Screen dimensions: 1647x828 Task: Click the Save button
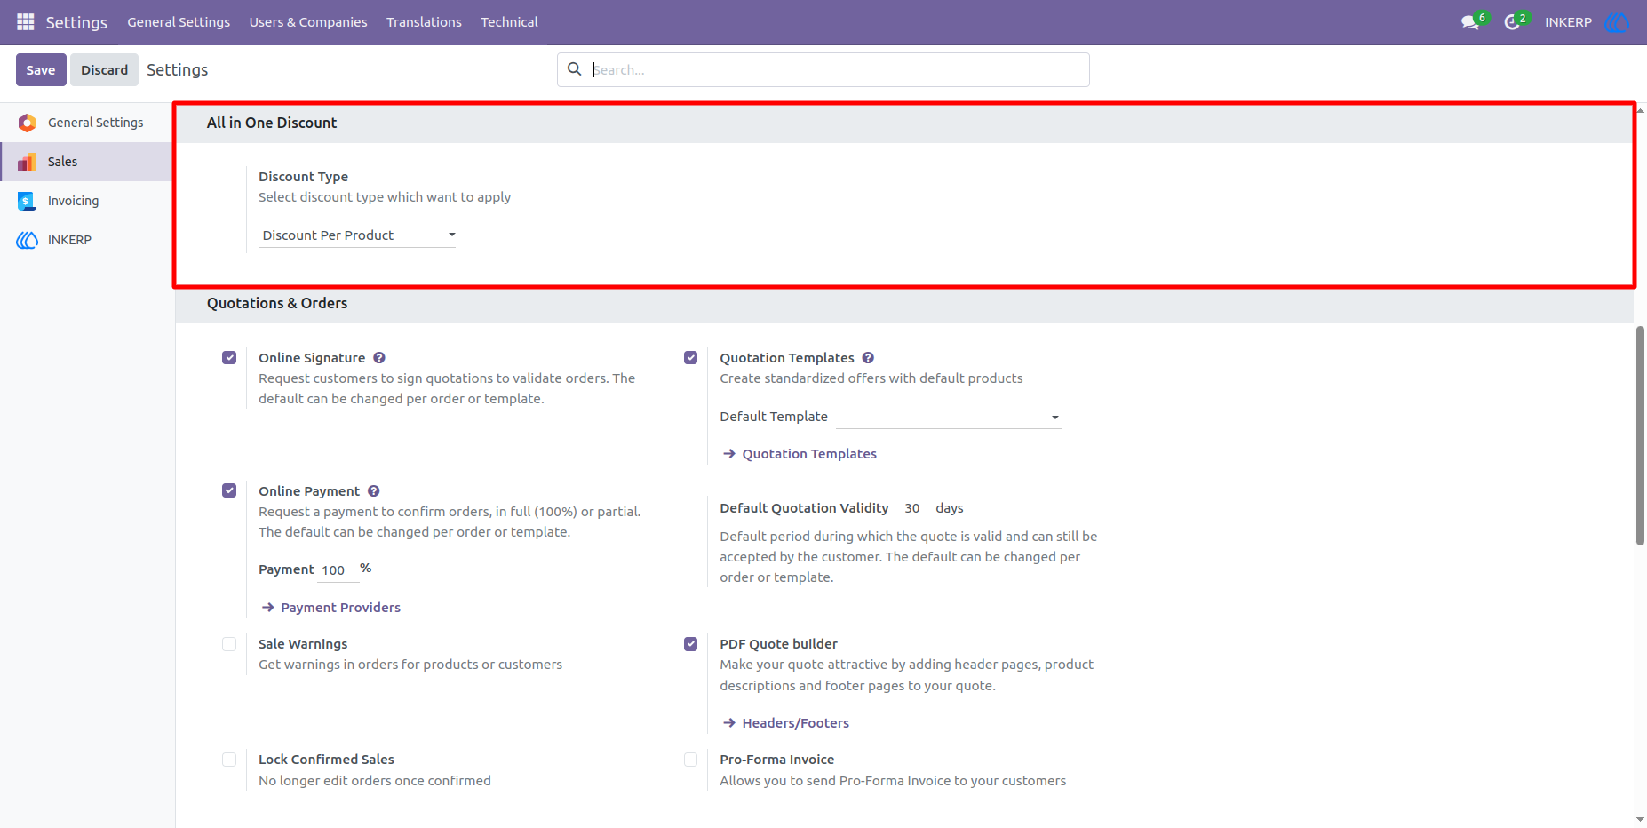pyautogui.click(x=41, y=70)
